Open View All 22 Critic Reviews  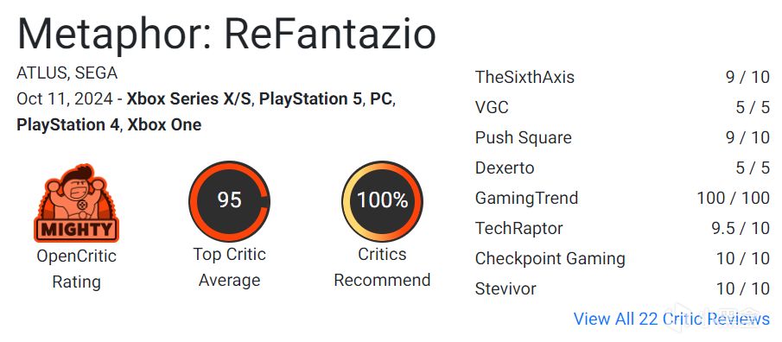click(x=671, y=319)
